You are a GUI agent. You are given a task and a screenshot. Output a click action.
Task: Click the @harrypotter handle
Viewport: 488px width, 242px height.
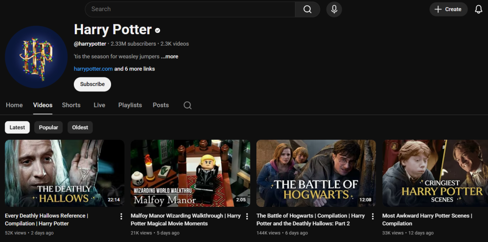coord(90,44)
